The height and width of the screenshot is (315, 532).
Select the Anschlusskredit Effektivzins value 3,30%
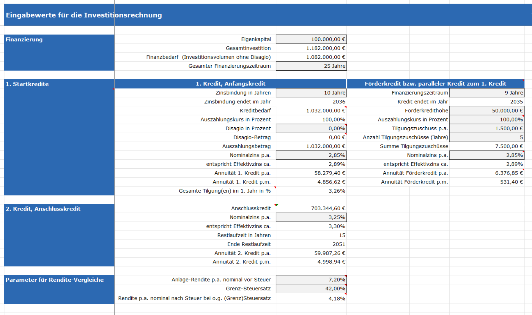point(337,226)
